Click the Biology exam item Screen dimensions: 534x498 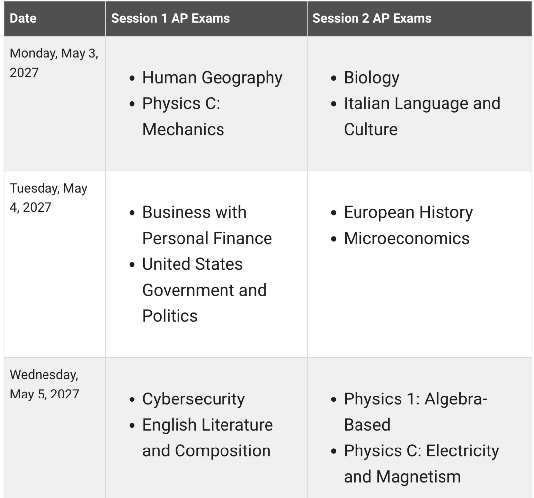click(371, 78)
